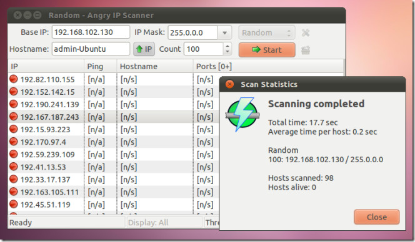Select IP address 192.152.142.15
Image resolution: width=415 pixels, height=242 pixels.
[x=47, y=92]
